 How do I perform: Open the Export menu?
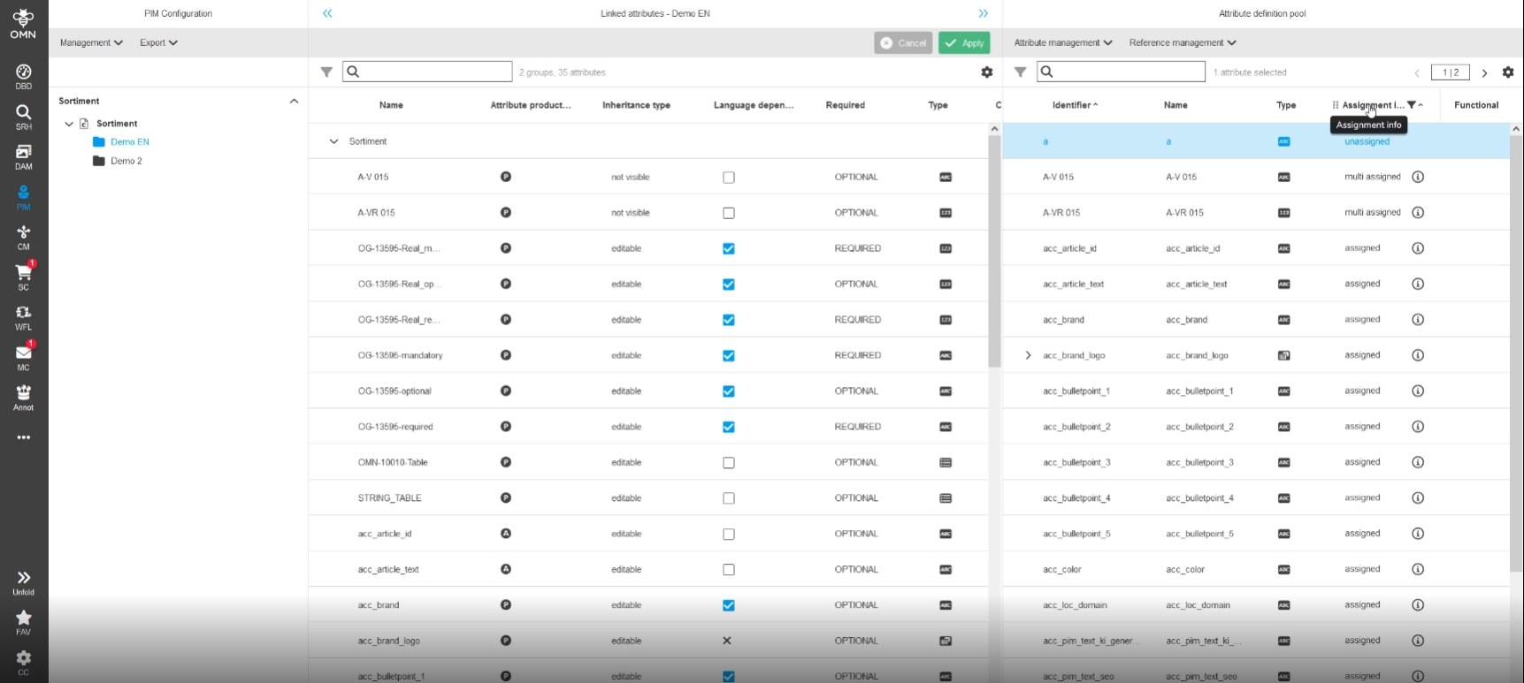(158, 42)
